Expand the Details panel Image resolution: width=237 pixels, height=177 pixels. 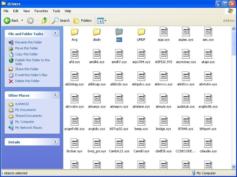(x=55, y=142)
